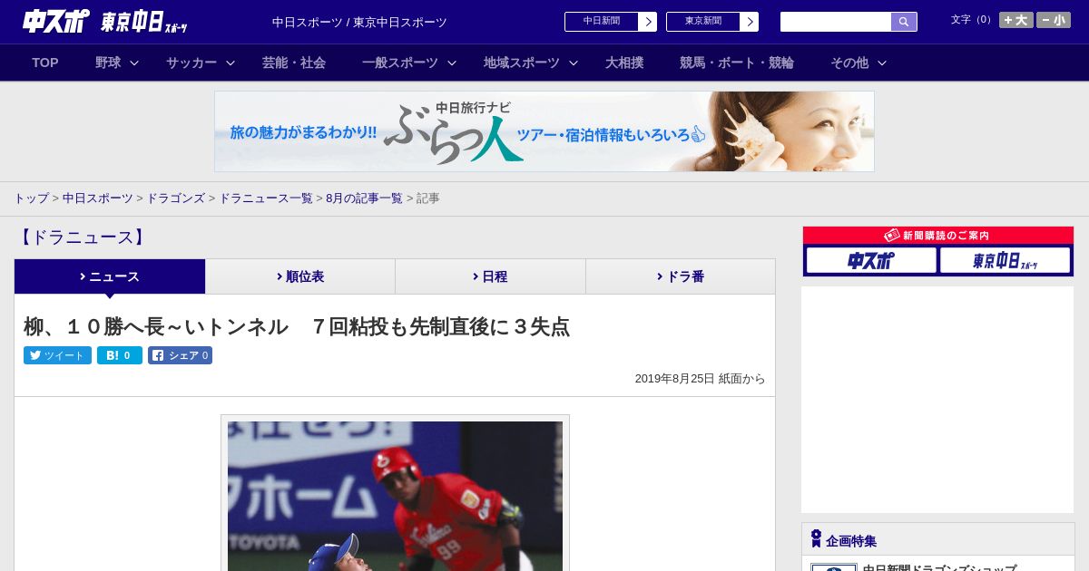Image resolution: width=1089 pixels, height=571 pixels.
Task: Click 東京中日スポーツ subscription button in sidebar
Action: pos(1005,260)
